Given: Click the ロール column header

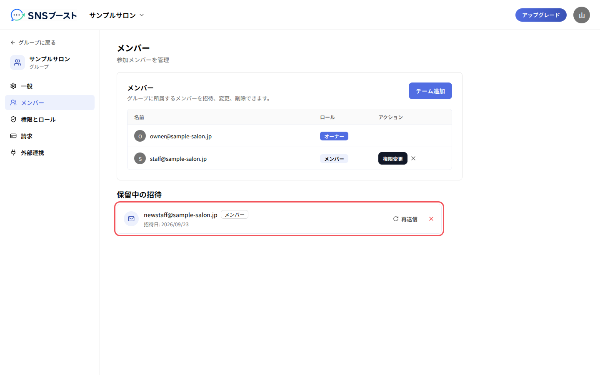Looking at the screenshot, I should pos(327,117).
